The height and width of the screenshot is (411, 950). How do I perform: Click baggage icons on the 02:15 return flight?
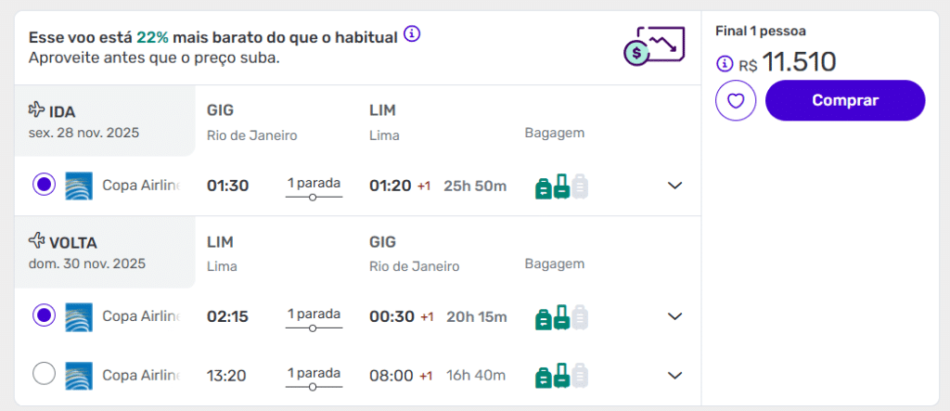(561, 317)
